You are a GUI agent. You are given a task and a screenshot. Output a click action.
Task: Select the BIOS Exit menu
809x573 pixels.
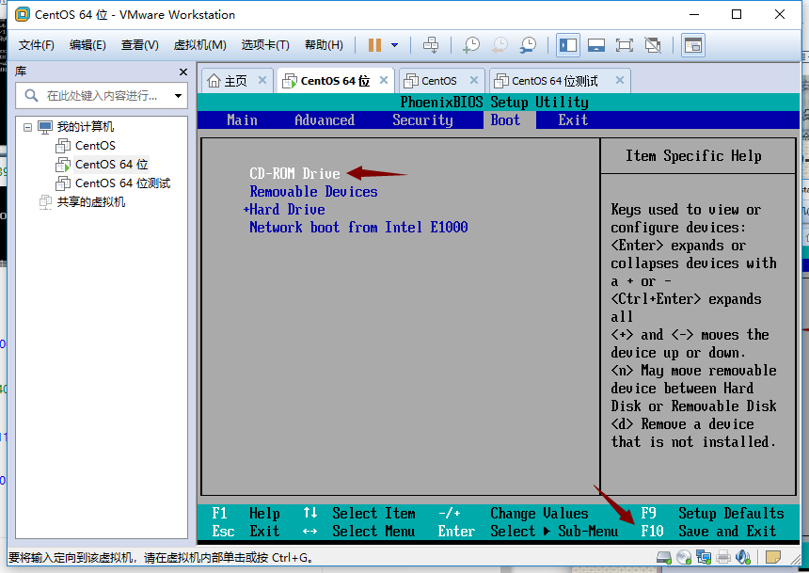coord(573,120)
